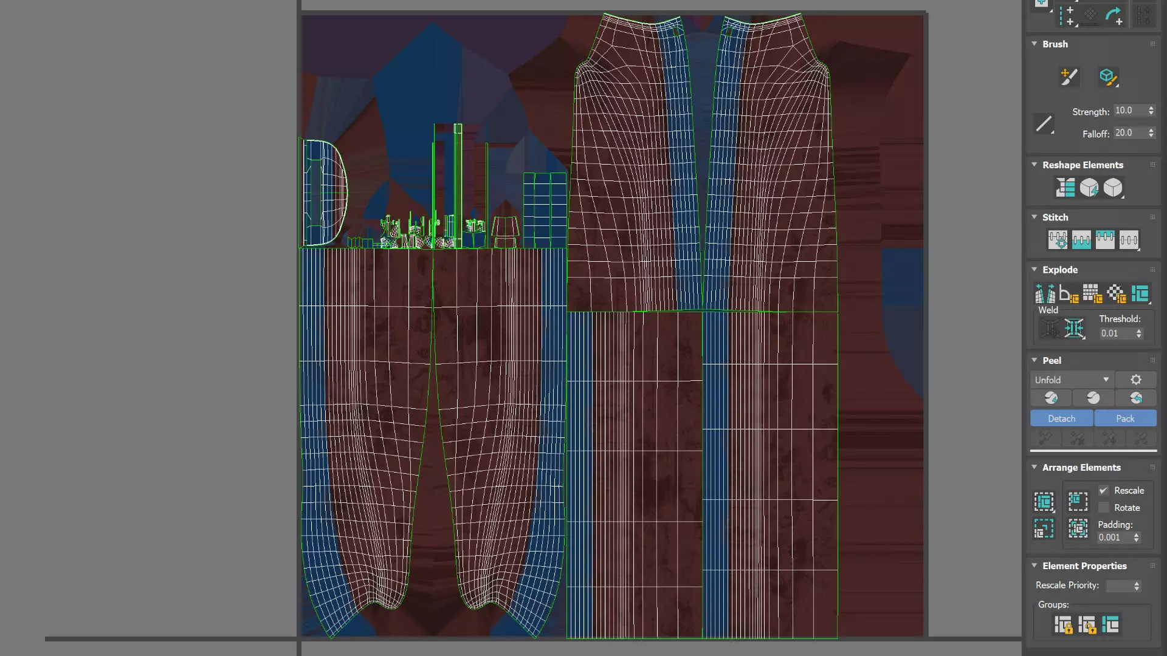Image resolution: width=1167 pixels, height=656 pixels.
Task: Click the Quick Peel icon in the Peel rollout
Action: [1051, 398]
